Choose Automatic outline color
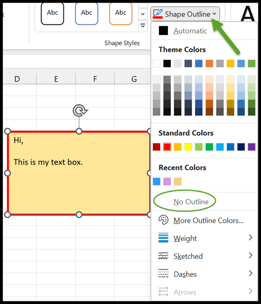 204,31
